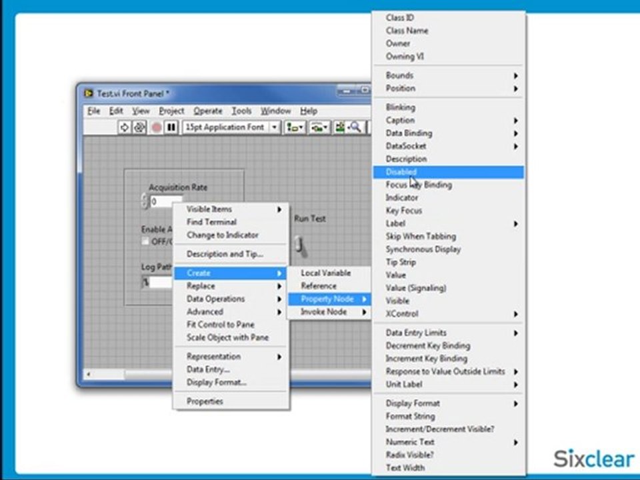Select the Key Focus property

[x=449, y=211]
